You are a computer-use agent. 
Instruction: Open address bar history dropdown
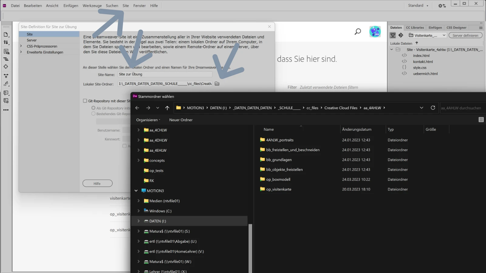point(422,108)
